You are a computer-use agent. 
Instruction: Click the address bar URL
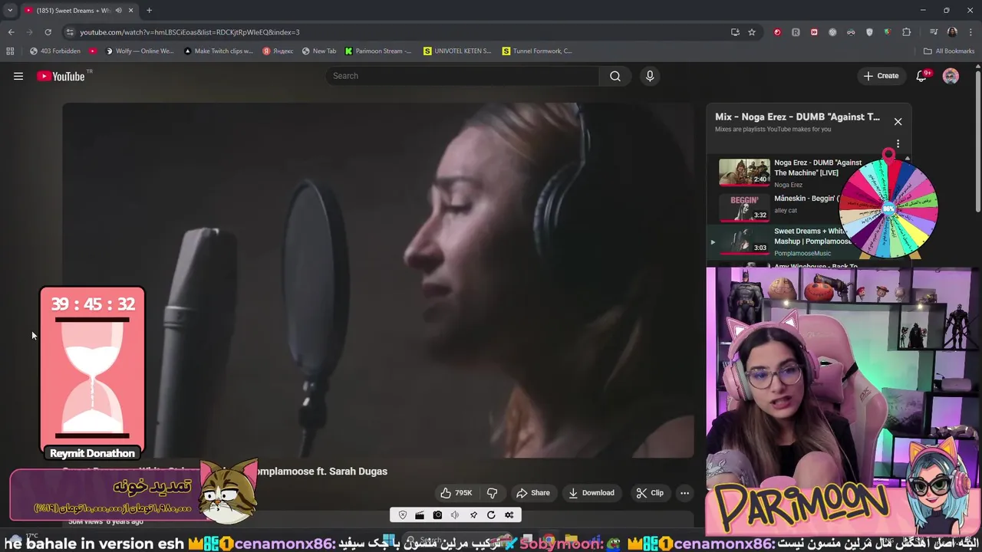[x=189, y=32]
